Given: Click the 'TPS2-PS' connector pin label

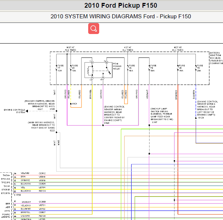Looking at the screenshot, I should (x=6, y=182).
